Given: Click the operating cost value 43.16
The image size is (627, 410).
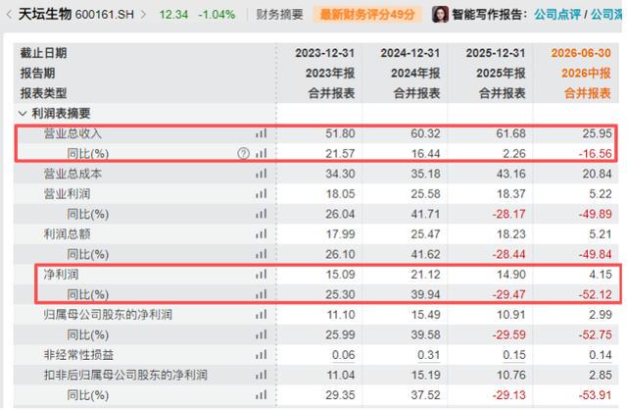Looking at the screenshot, I should [511, 174].
